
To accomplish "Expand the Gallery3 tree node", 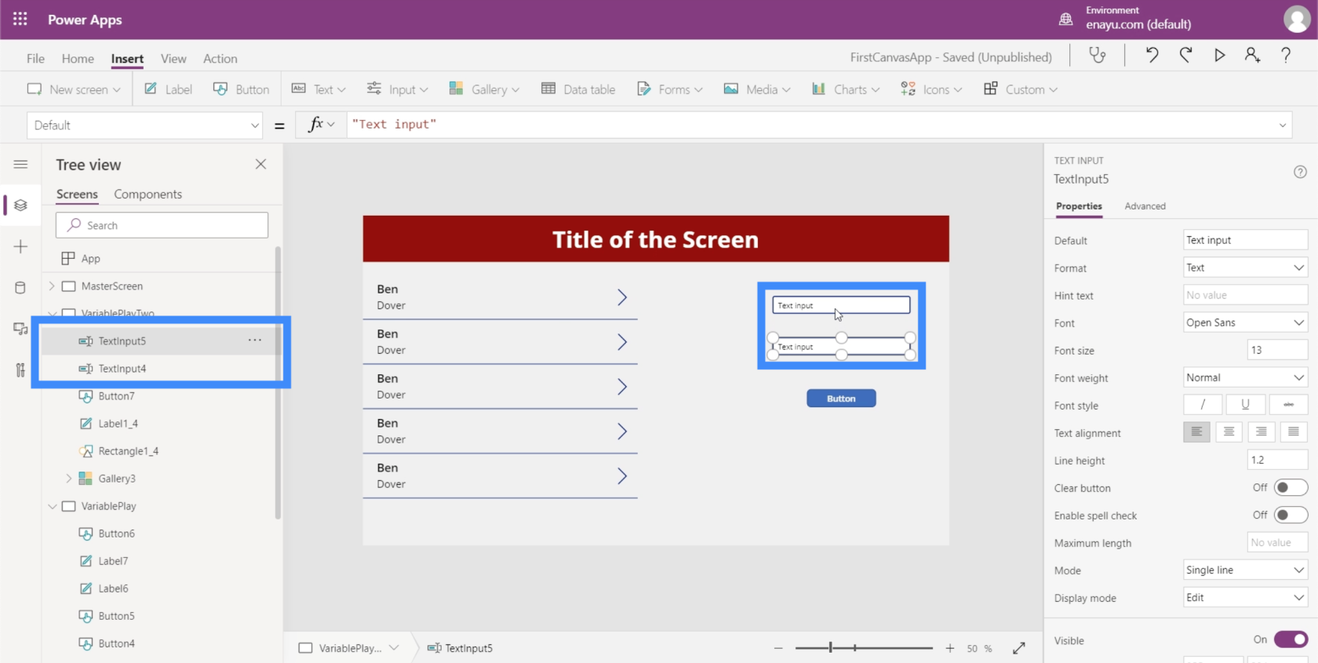I will [69, 478].
